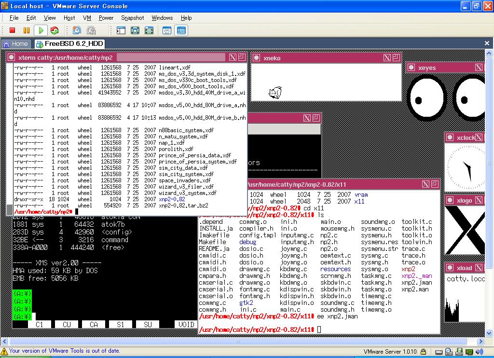Click the CD-ROM device status icon
Image resolution: width=494 pixels, height=358 pixels.
click(449, 351)
